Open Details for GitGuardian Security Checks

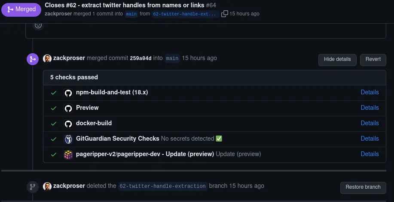[x=370, y=139]
